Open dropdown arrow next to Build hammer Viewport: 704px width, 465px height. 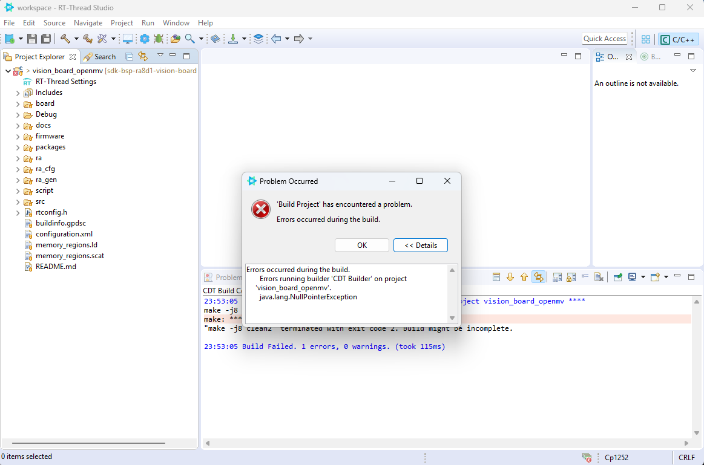[x=76, y=39]
